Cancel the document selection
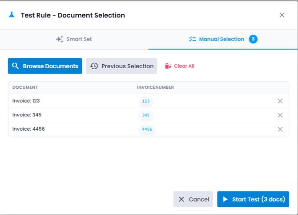Image resolution: width=298 pixels, height=215 pixels. click(193, 199)
